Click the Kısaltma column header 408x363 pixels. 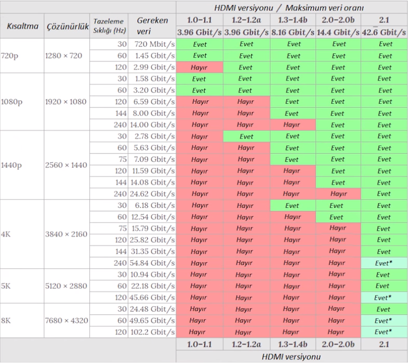click(x=22, y=26)
